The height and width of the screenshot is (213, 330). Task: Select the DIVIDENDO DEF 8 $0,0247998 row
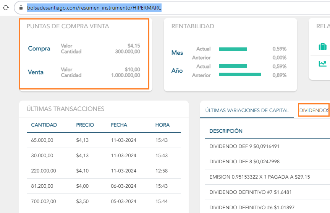tap(244, 162)
